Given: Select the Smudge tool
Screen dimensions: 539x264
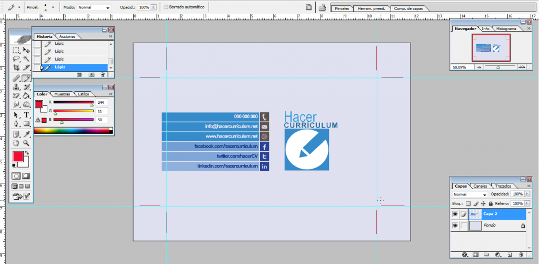Looking at the screenshot, I should coord(16,104).
